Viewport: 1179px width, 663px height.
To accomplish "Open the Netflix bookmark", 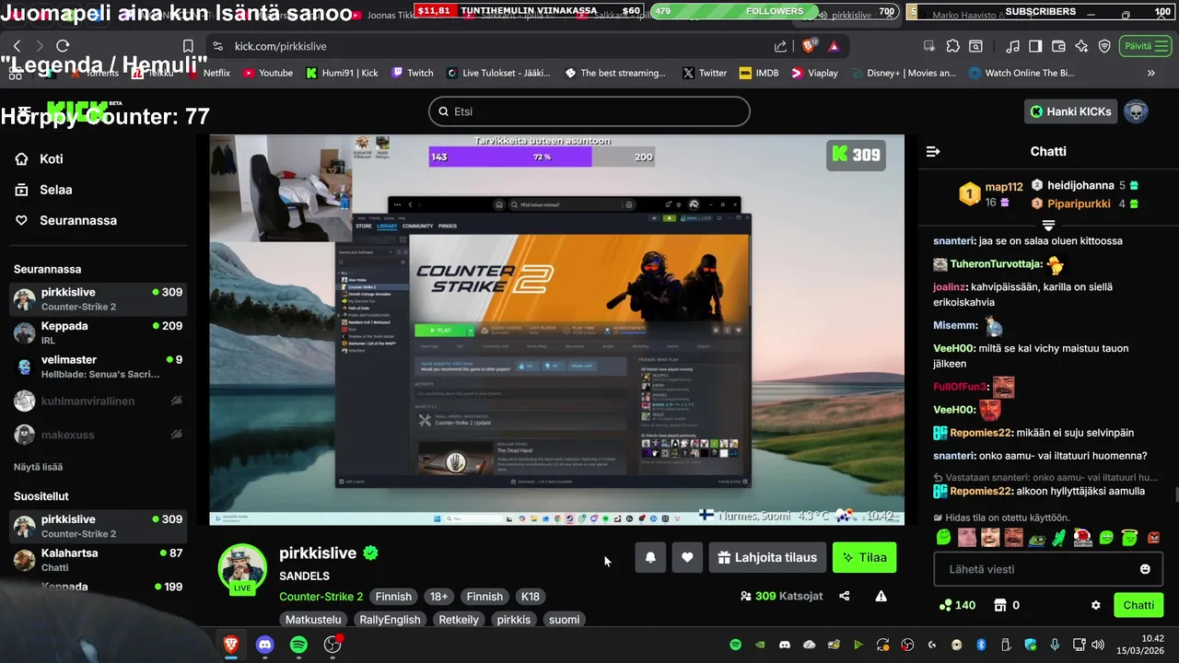I will (x=208, y=73).
